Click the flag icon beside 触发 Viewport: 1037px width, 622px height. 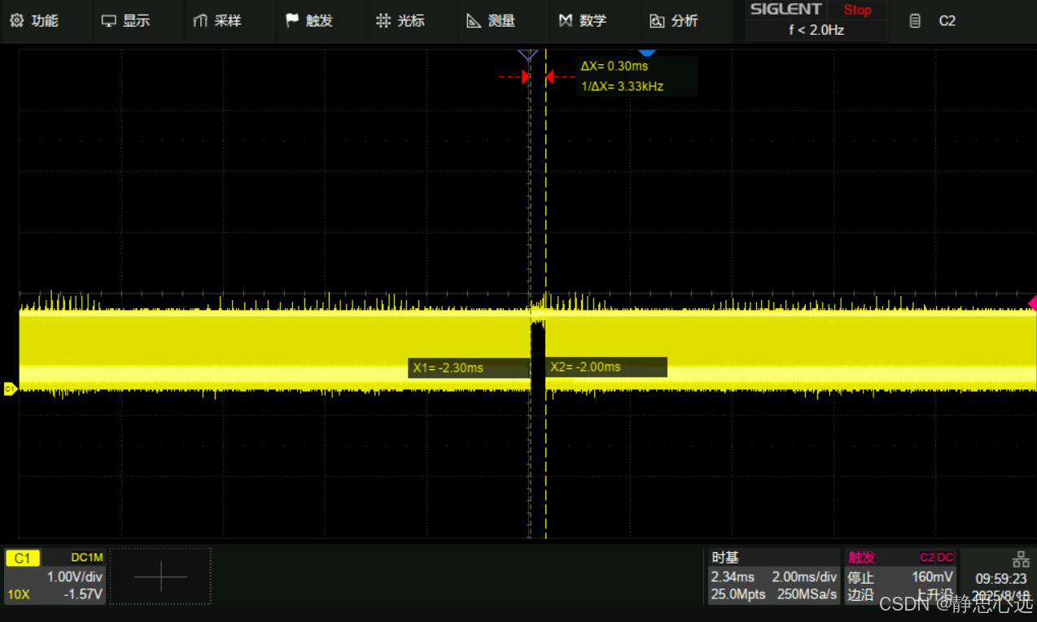292,21
